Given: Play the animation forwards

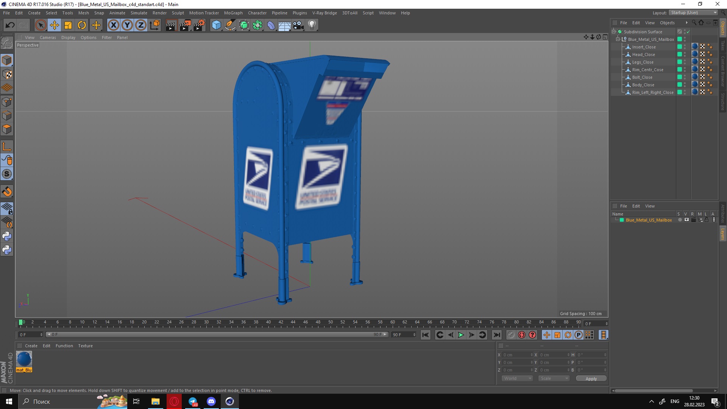Looking at the screenshot, I should pos(461,335).
